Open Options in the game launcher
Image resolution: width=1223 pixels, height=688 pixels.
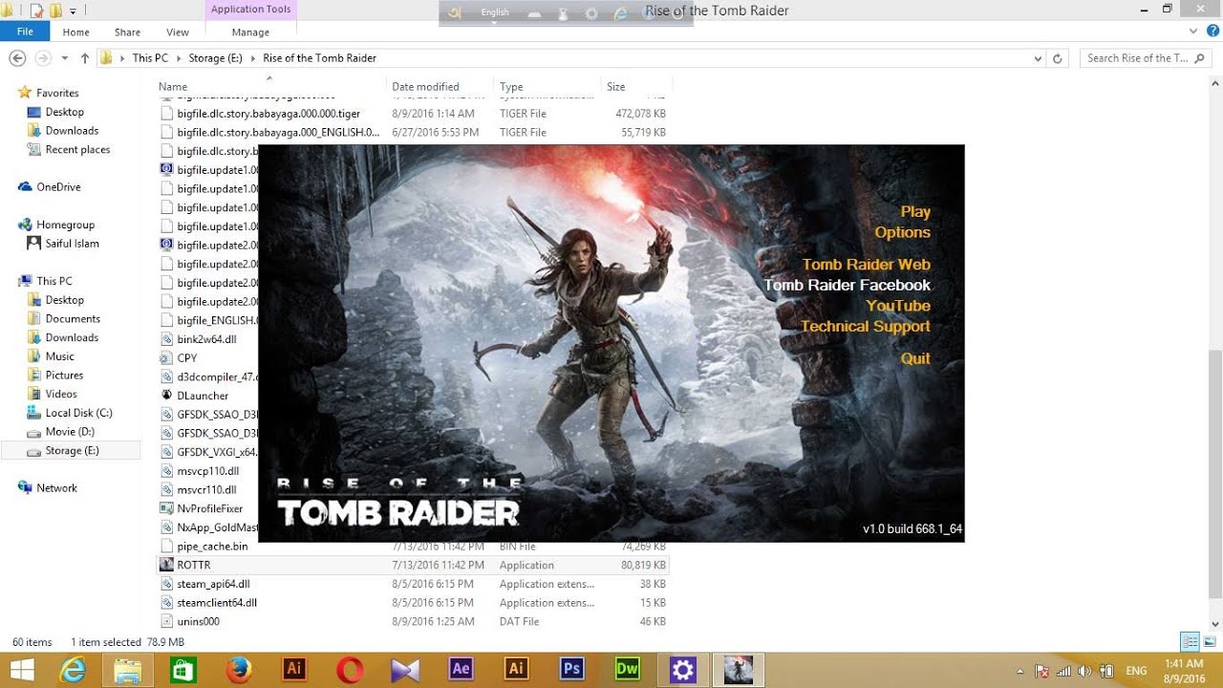pos(902,232)
